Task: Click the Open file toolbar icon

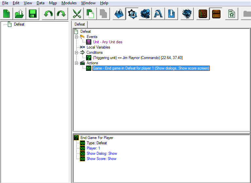Action: (19, 14)
